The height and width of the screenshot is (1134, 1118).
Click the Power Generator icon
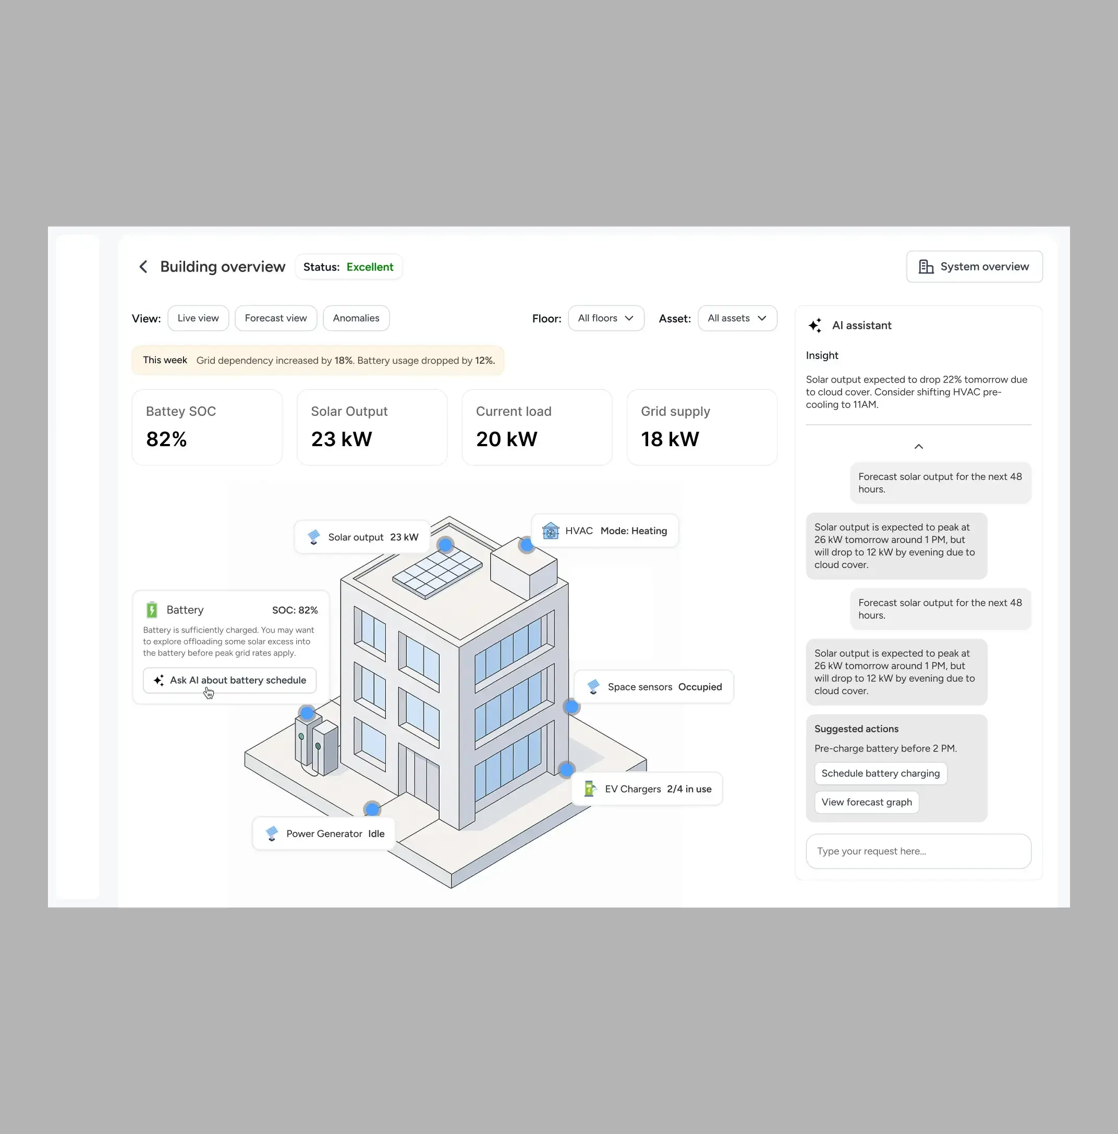tap(272, 833)
